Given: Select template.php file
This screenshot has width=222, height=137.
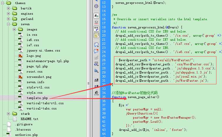Looking at the screenshot, I should pyautogui.click(x=37, y=98).
